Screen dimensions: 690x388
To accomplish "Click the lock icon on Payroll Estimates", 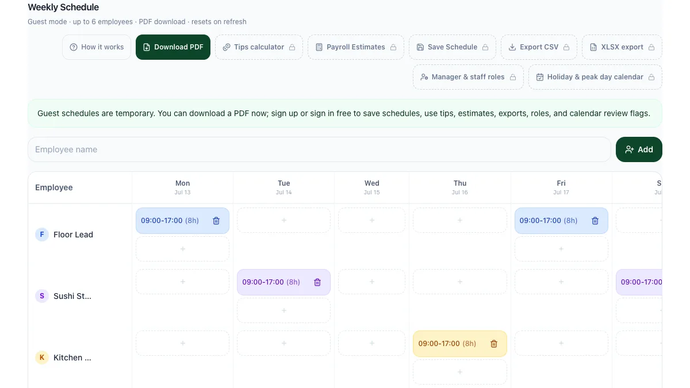I will (393, 47).
